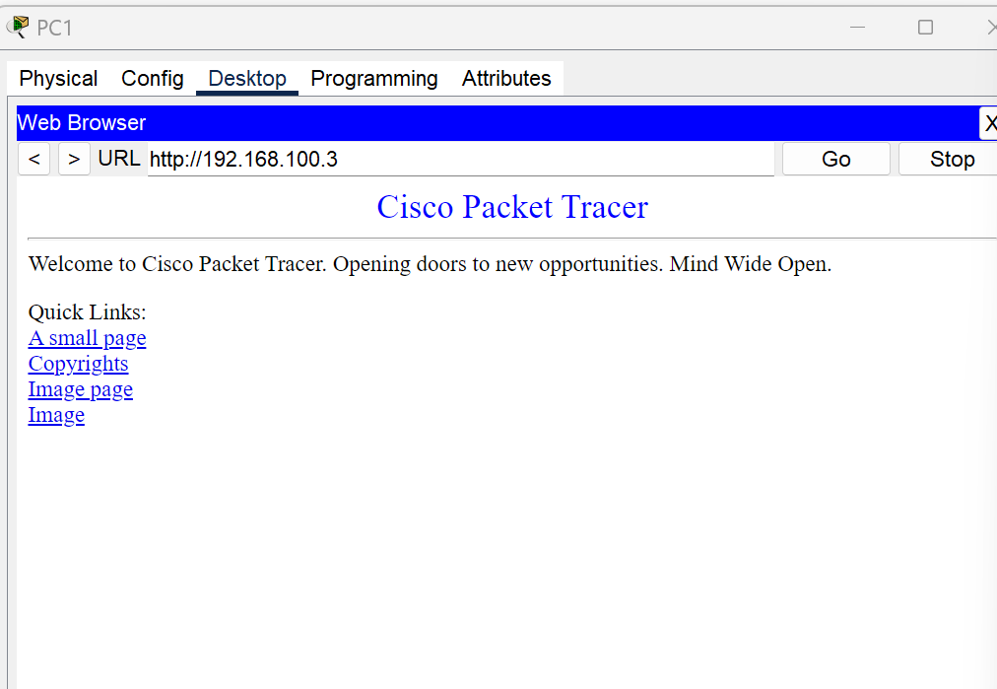The width and height of the screenshot is (997, 689).
Task: Go back with the browser's < button
Action: [x=34, y=159]
